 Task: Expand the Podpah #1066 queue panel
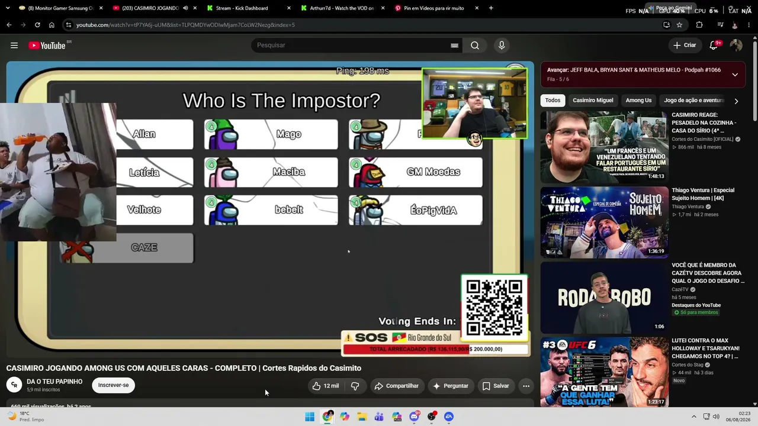(x=735, y=75)
